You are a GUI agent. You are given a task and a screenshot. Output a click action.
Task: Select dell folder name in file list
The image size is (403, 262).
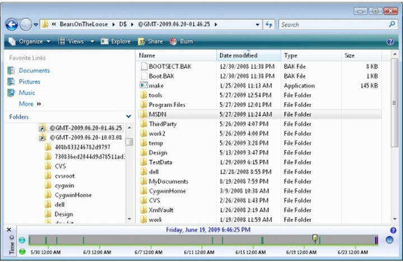coord(154,171)
